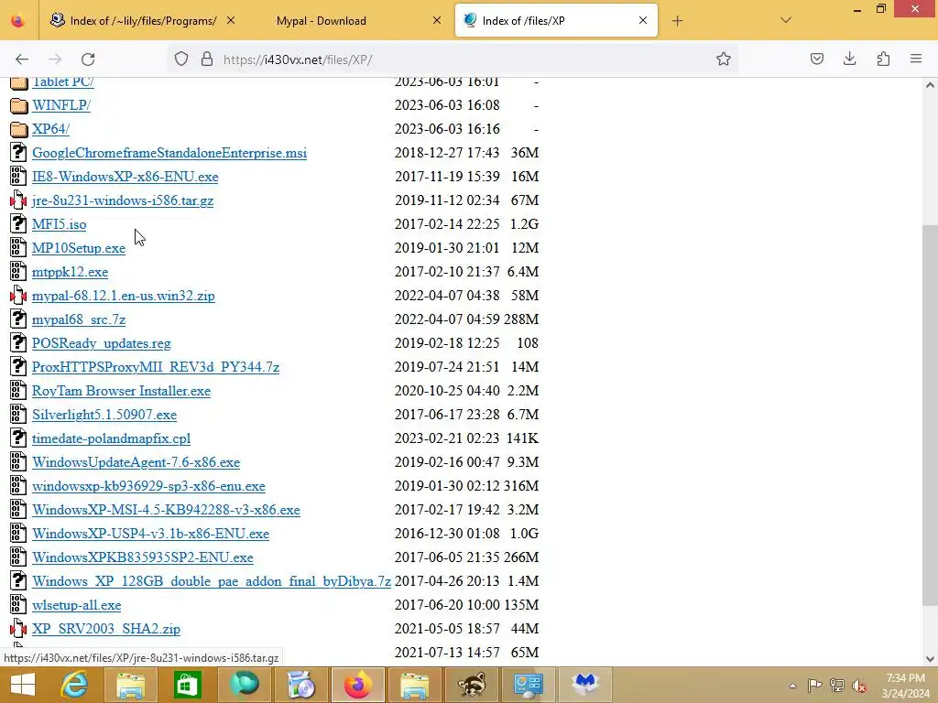Open the Extensions puzzle icon
Screen dimensions: 938x703
click(883, 59)
